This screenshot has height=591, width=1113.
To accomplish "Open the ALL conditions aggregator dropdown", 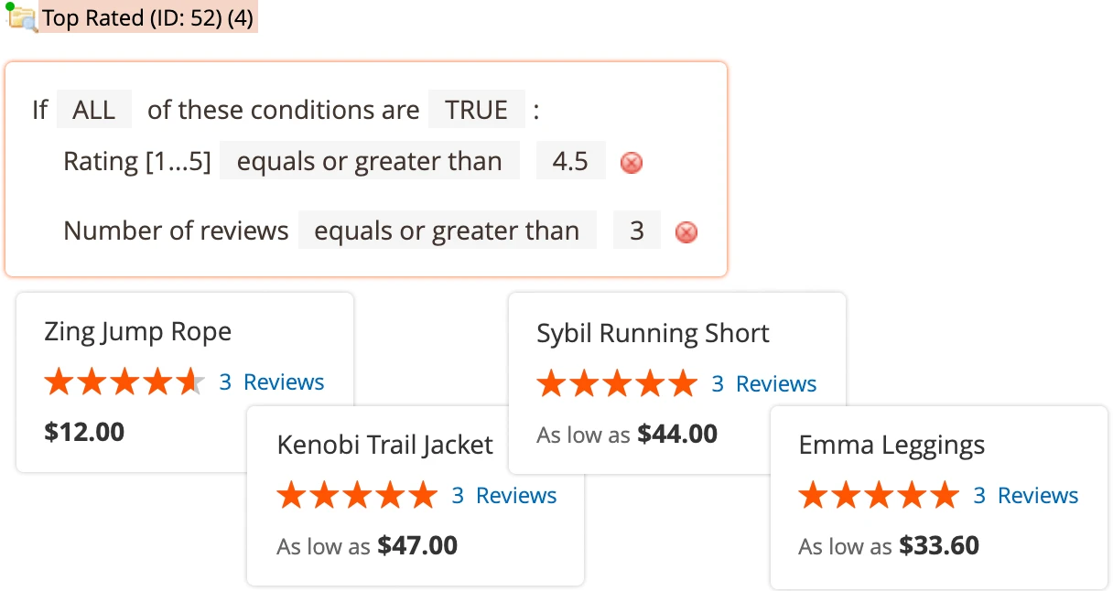I will (x=93, y=109).
